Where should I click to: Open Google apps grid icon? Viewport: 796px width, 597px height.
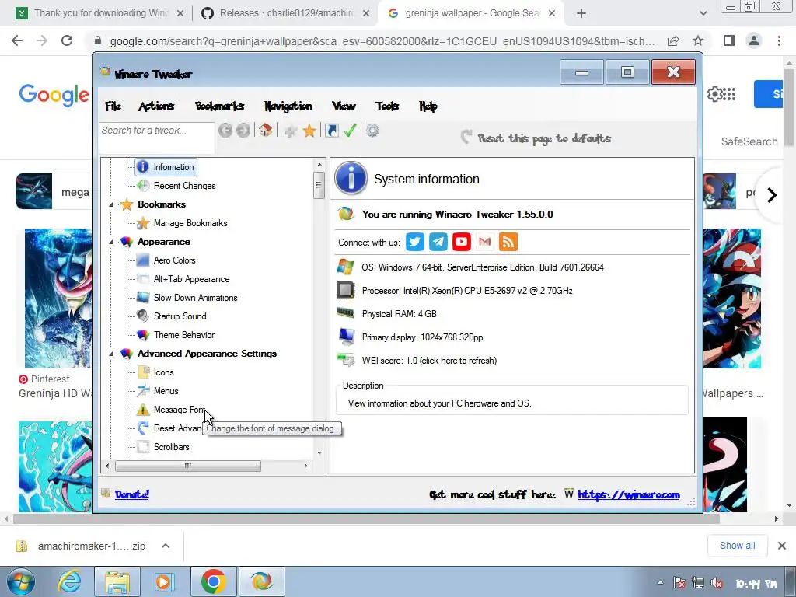click(729, 94)
